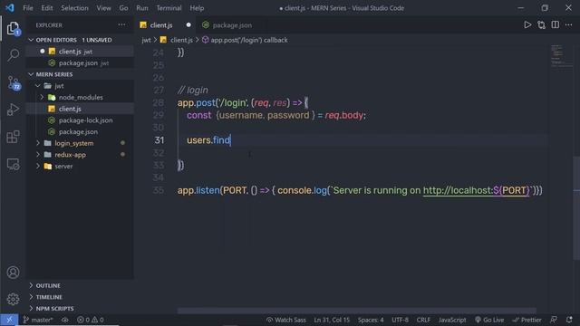
Task: Open Accounts menu in activity bar
Action: (x=13, y=273)
